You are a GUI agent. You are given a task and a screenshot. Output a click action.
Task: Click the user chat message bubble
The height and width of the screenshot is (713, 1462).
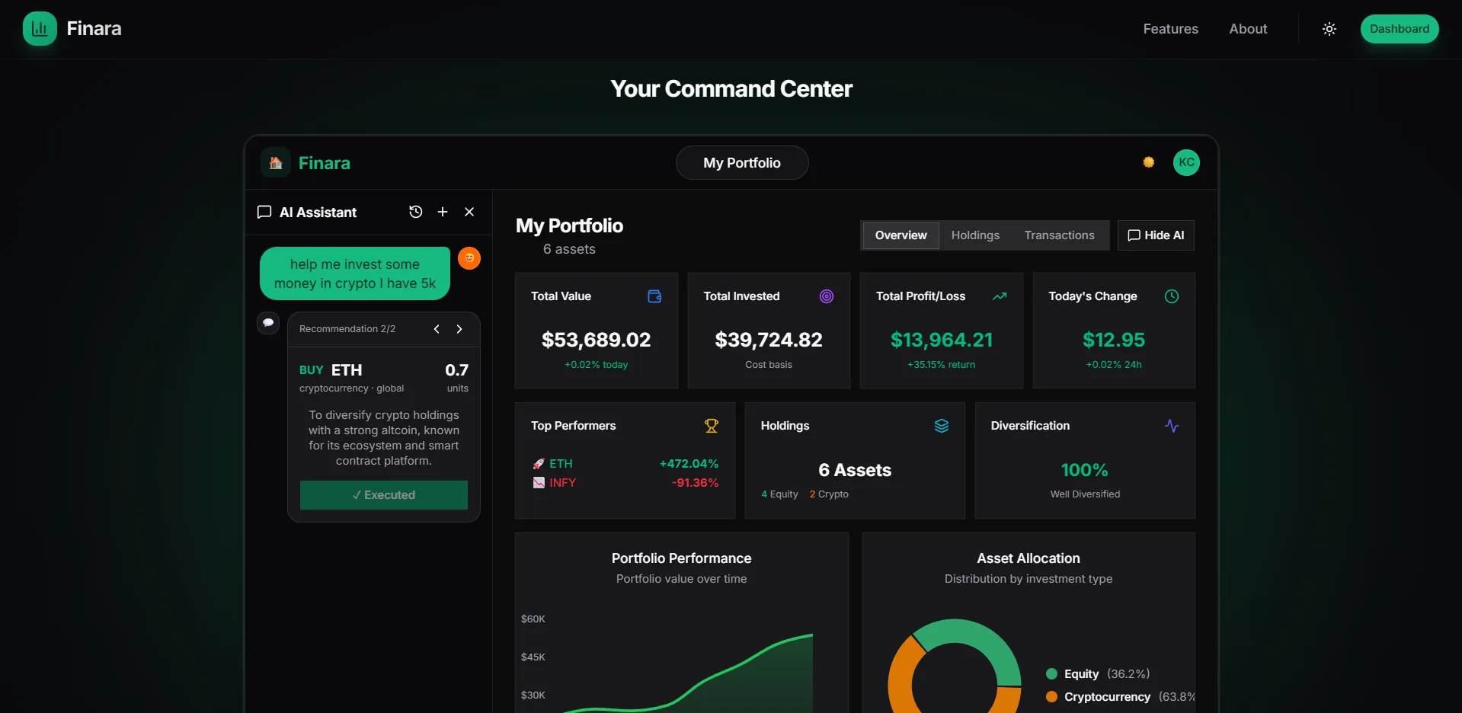pyautogui.click(x=355, y=273)
